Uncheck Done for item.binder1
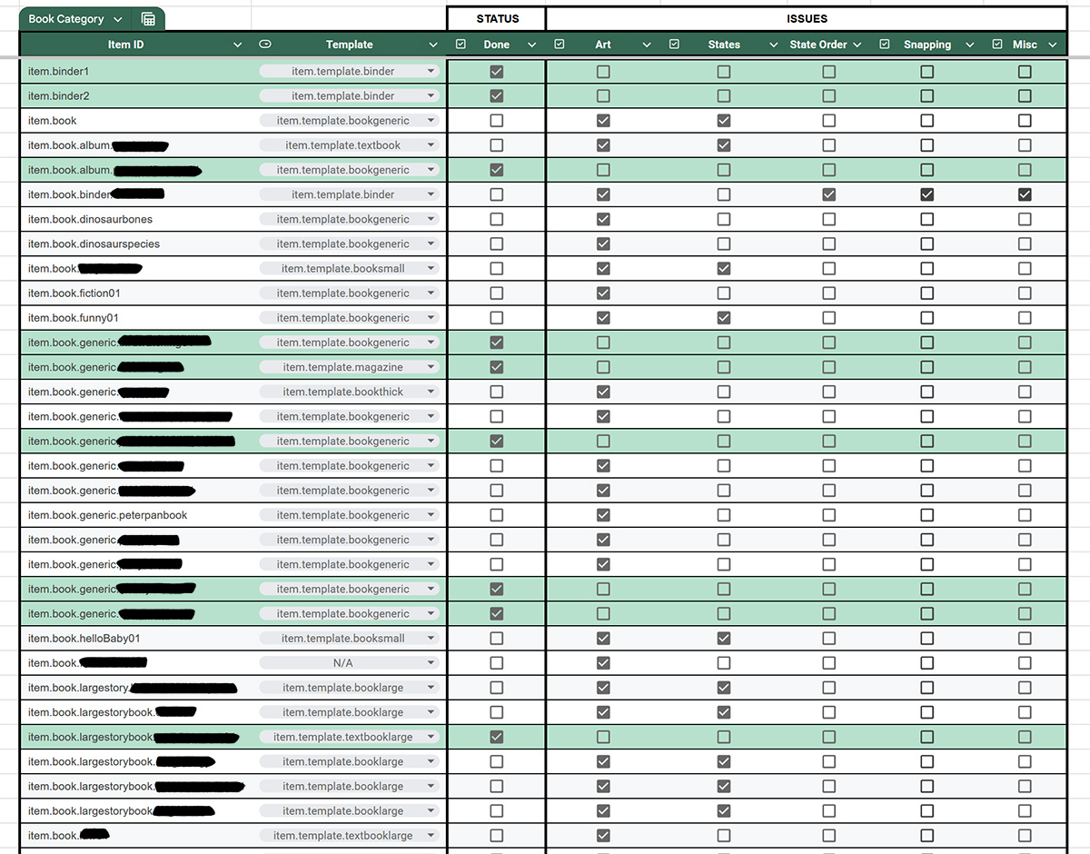The height and width of the screenshot is (854, 1090). point(496,72)
